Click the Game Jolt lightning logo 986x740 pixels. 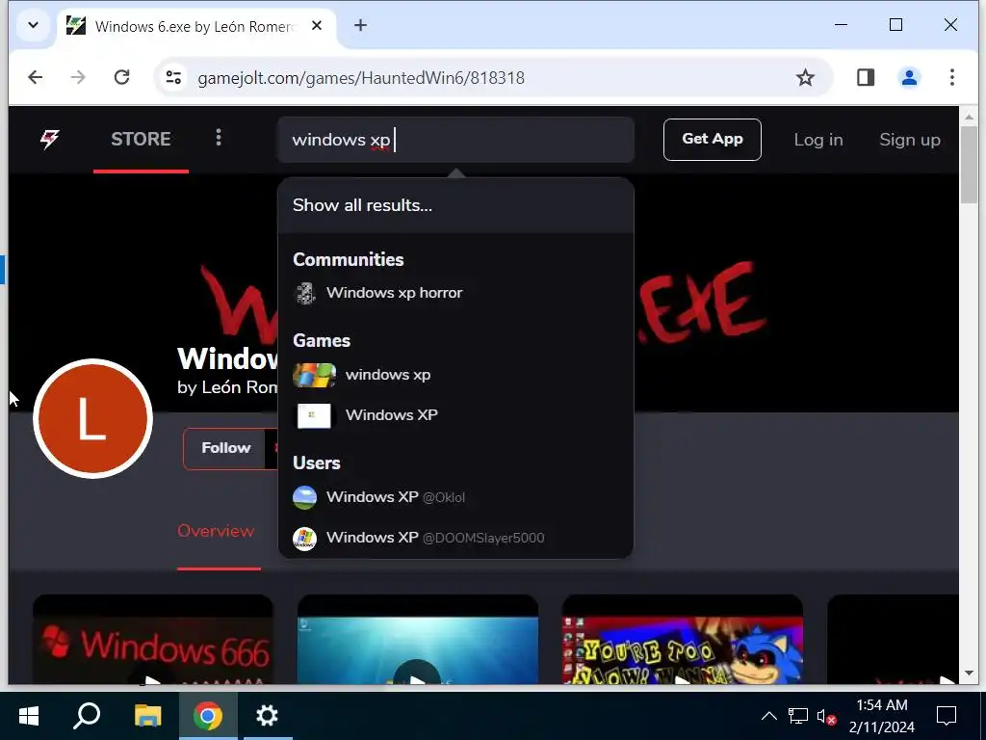coord(50,139)
